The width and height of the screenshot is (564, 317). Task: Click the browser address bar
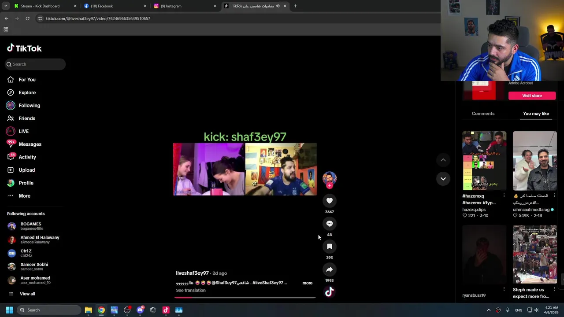point(238,18)
